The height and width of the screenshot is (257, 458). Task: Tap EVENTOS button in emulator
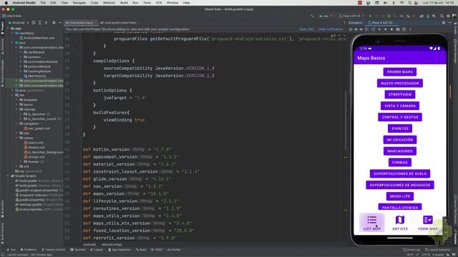pos(400,128)
